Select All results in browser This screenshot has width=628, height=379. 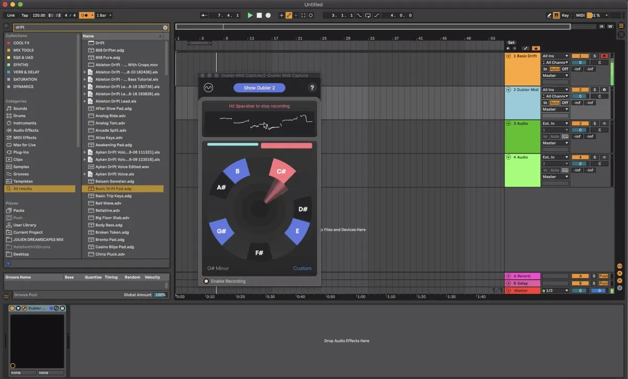click(x=40, y=189)
